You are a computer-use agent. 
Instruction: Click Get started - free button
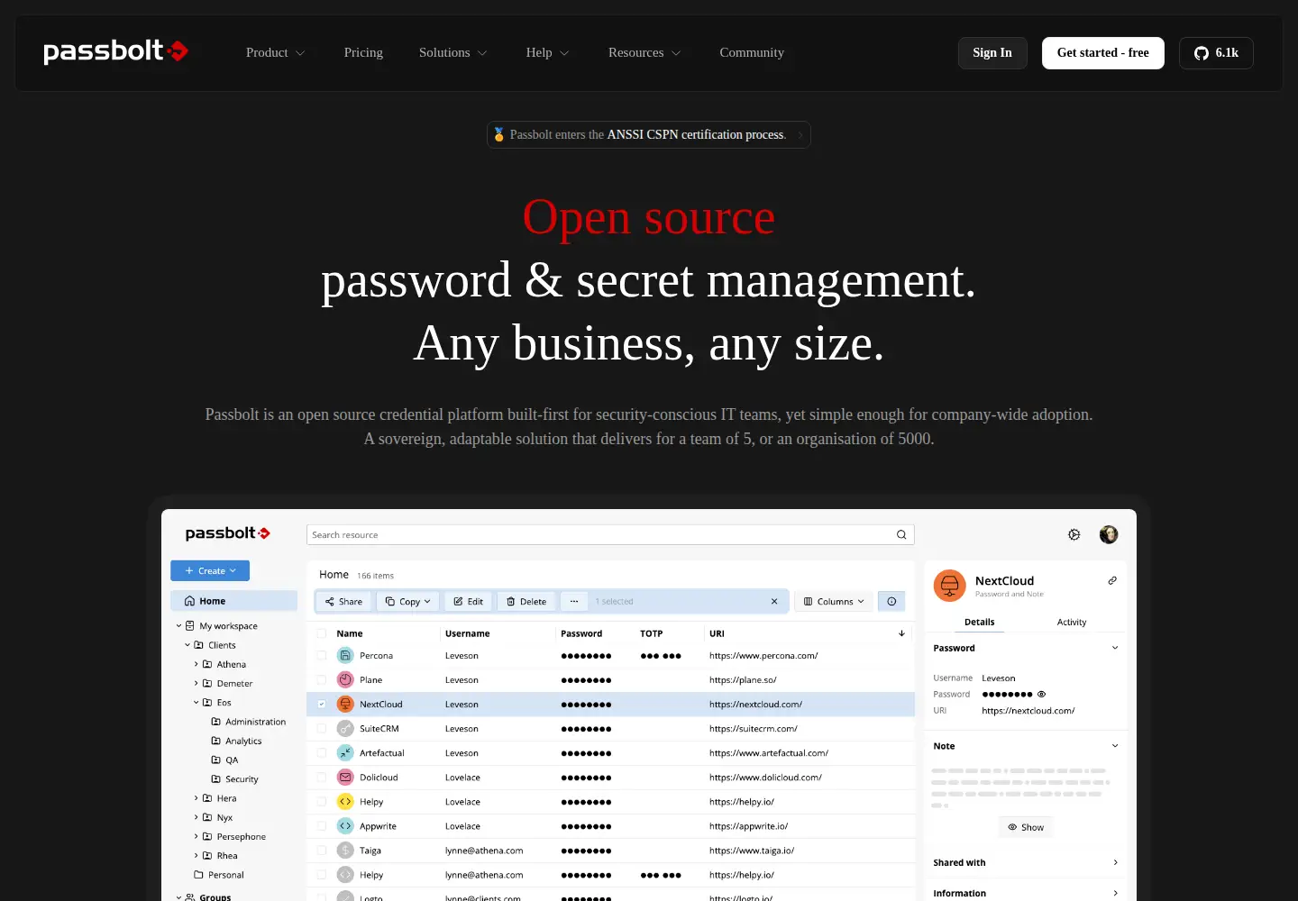pos(1103,53)
